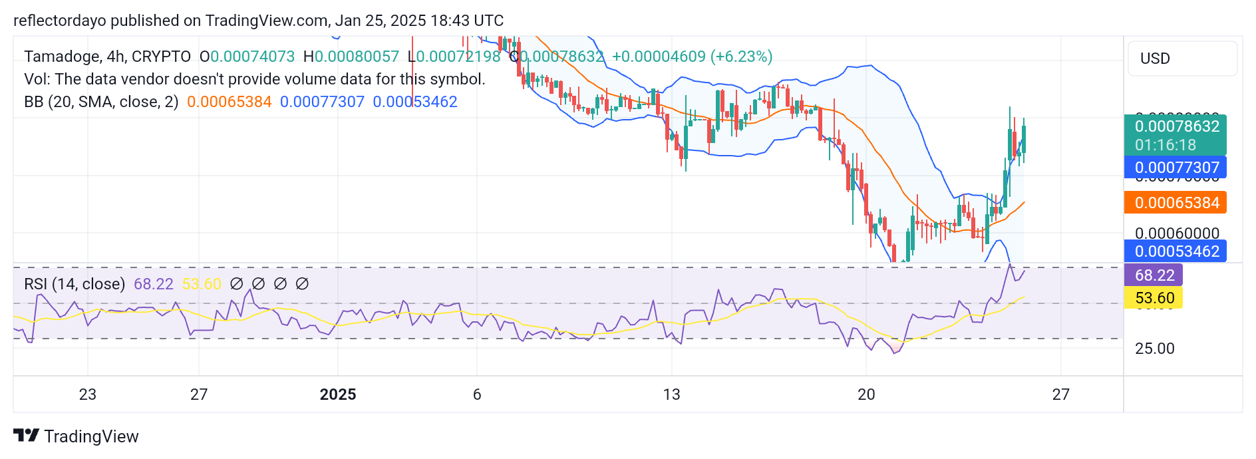This screenshot has width=1256, height=459.
Task: Select the RSI (14, close) indicator label
Action: [x=75, y=284]
